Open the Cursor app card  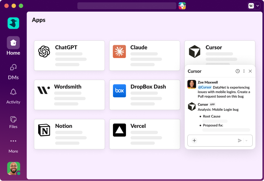tap(220, 52)
